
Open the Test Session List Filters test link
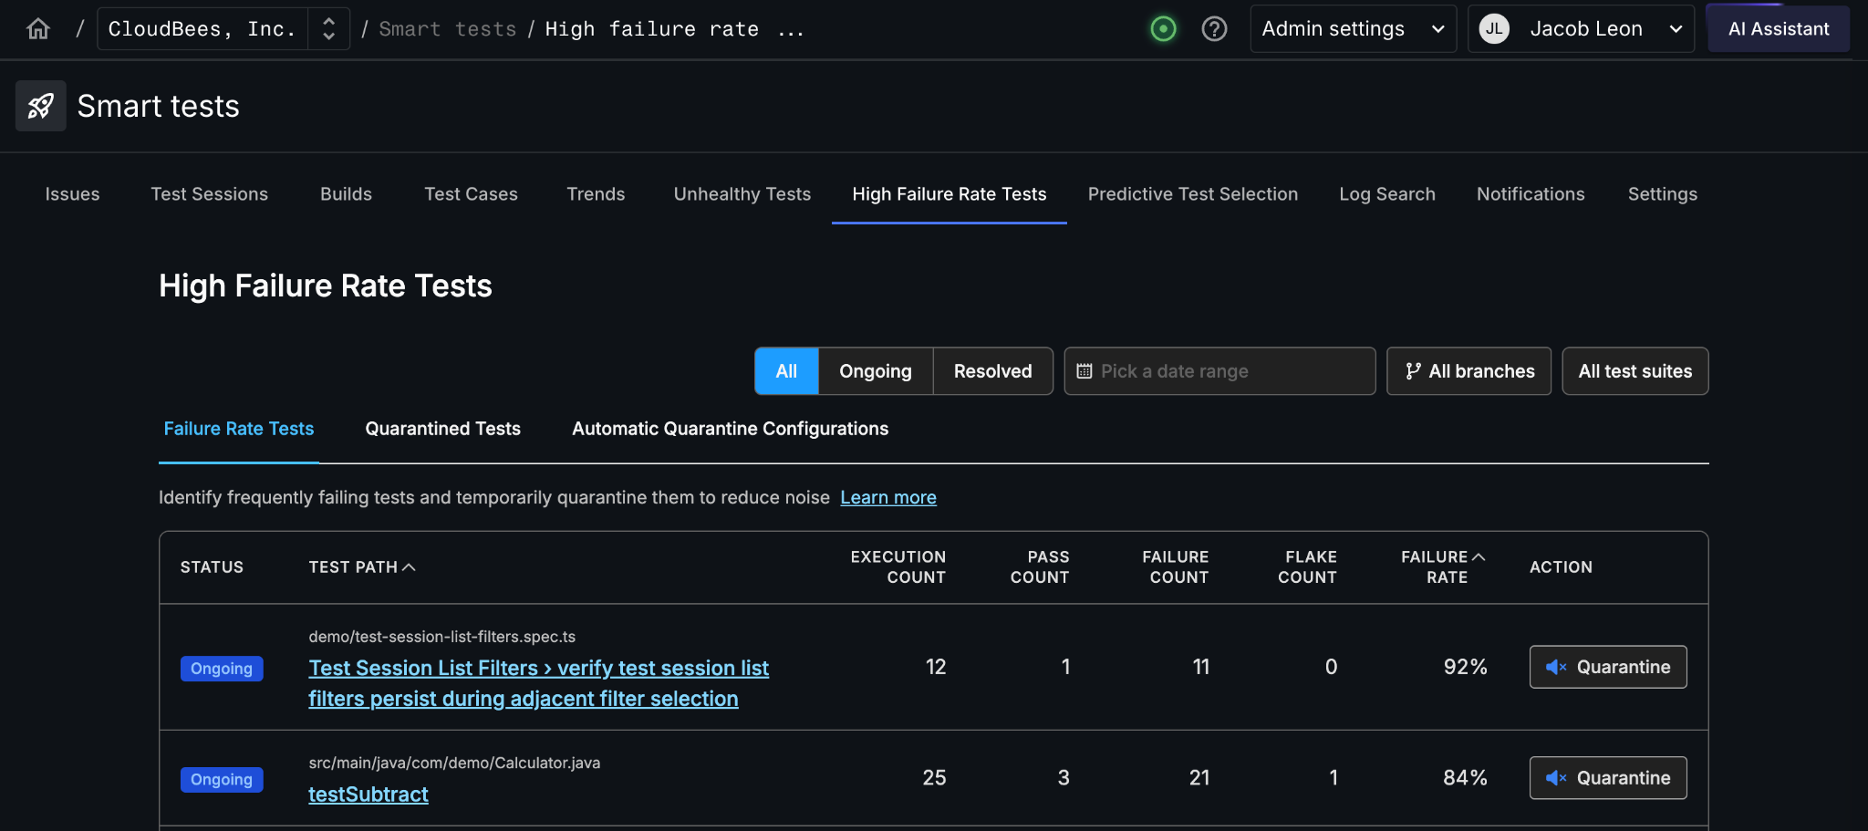(539, 683)
